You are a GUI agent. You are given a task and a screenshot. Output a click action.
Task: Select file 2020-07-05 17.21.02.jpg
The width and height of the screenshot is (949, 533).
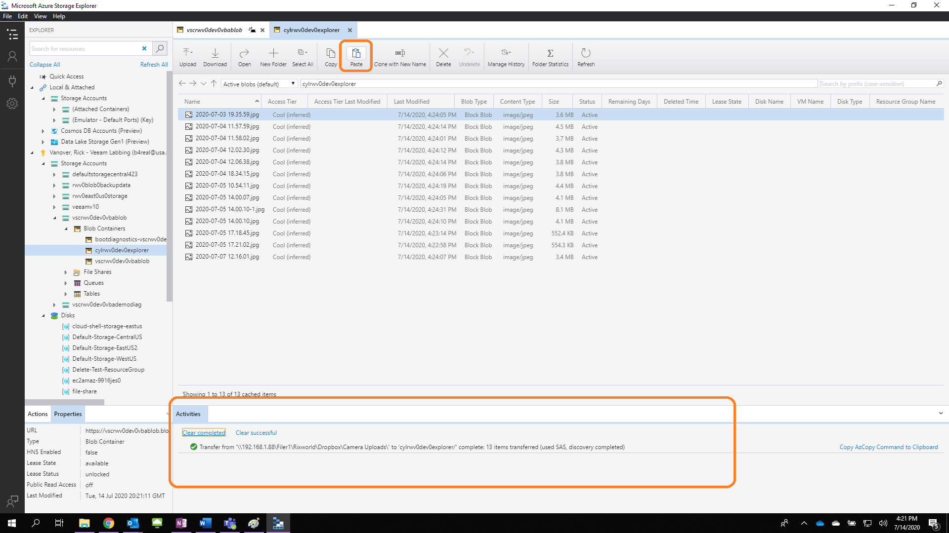227,245
